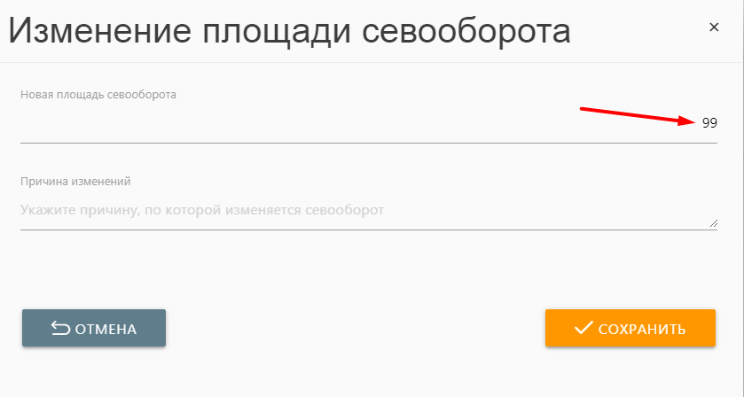
Task: Click the СОХРАНИТЬ text on orange button
Action: pyautogui.click(x=642, y=330)
